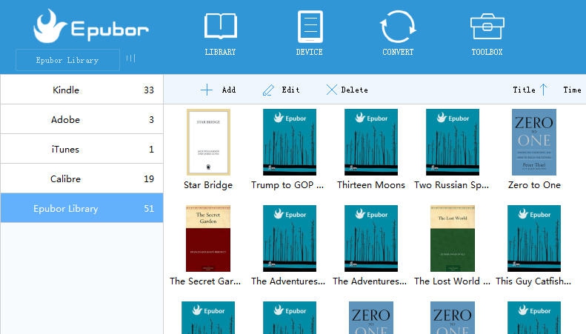Click the three-bar grip next to Epubor Library
The height and width of the screenshot is (334, 586).
(131, 59)
